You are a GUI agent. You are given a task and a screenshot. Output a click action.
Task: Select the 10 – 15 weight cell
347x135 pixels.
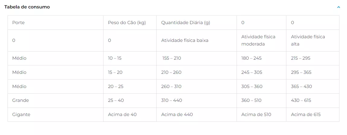pyautogui.click(x=130, y=58)
